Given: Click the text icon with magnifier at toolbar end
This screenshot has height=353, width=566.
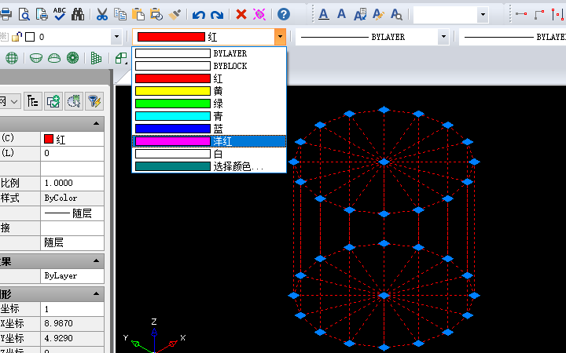Looking at the screenshot, I should pos(396,14).
